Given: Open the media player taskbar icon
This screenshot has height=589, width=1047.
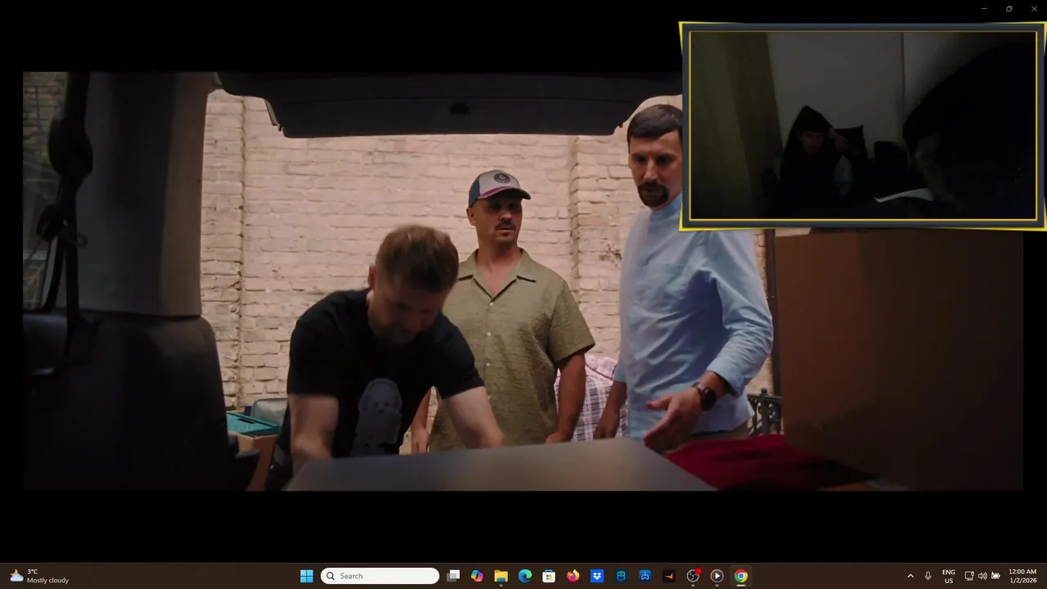Looking at the screenshot, I should pyautogui.click(x=717, y=576).
